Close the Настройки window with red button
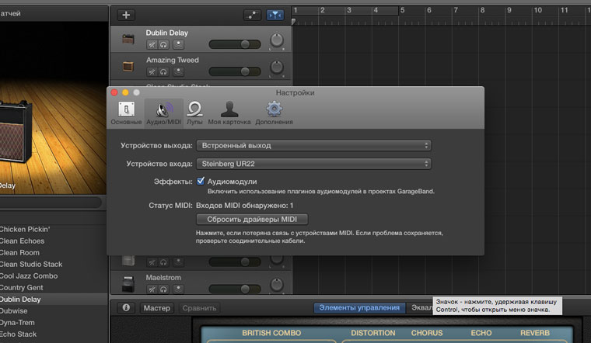 pyautogui.click(x=114, y=92)
